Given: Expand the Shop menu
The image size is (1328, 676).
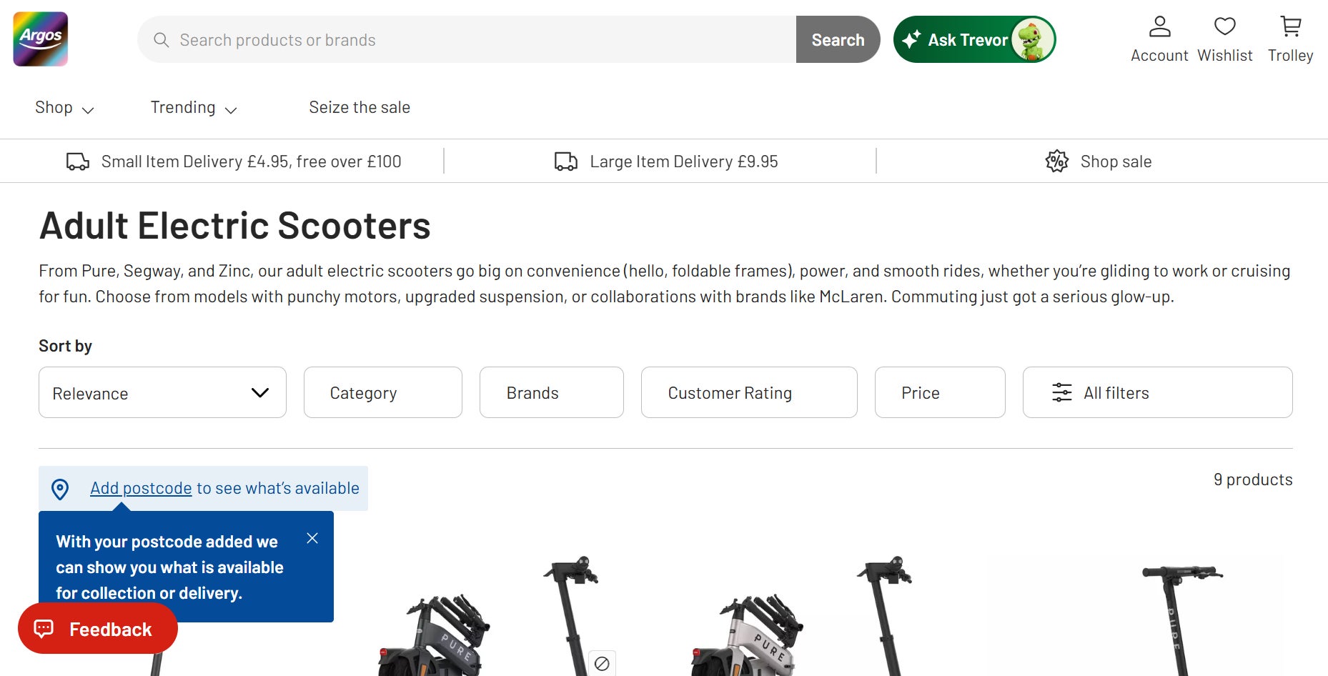Looking at the screenshot, I should pyautogui.click(x=64, y=108).
